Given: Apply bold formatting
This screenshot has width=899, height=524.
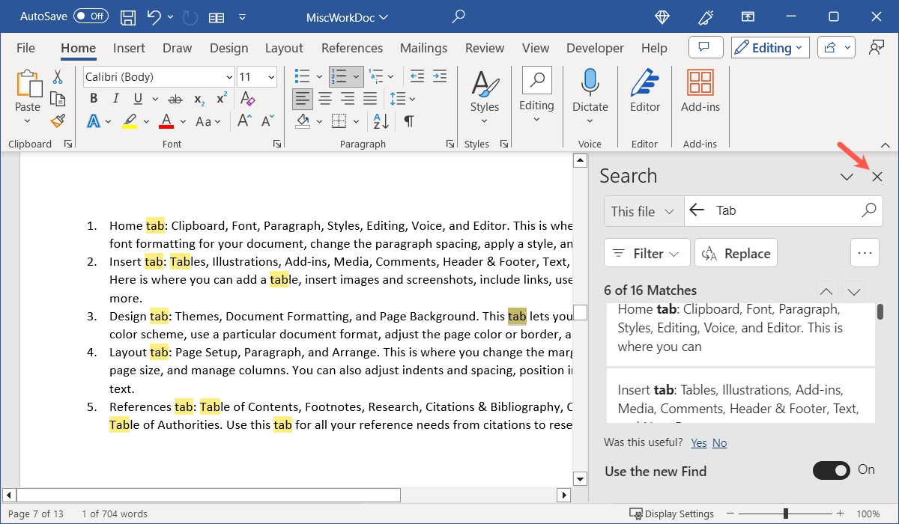Looking at the screenshot, I should click(93, 98).
